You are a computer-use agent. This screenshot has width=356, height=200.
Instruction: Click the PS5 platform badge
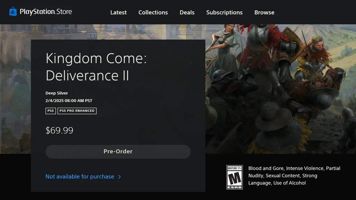click(x=50, y=111)
